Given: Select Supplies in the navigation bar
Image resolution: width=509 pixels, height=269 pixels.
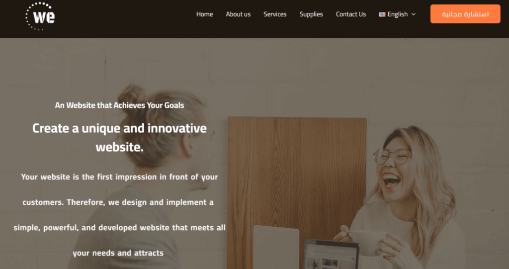Looking at the screenshot, I should [x=311, y=14].
